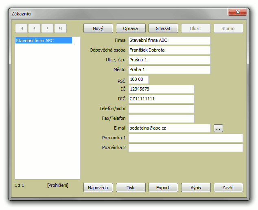Image resolution: width=258 pixels, height=210 pixels.
Task: Click the '[Prohlížení]' mode status text
Action: click(58, 185)
